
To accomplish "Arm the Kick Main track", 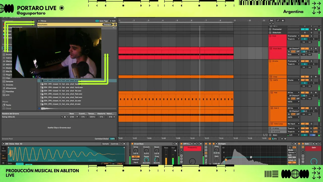I will 316,49.
